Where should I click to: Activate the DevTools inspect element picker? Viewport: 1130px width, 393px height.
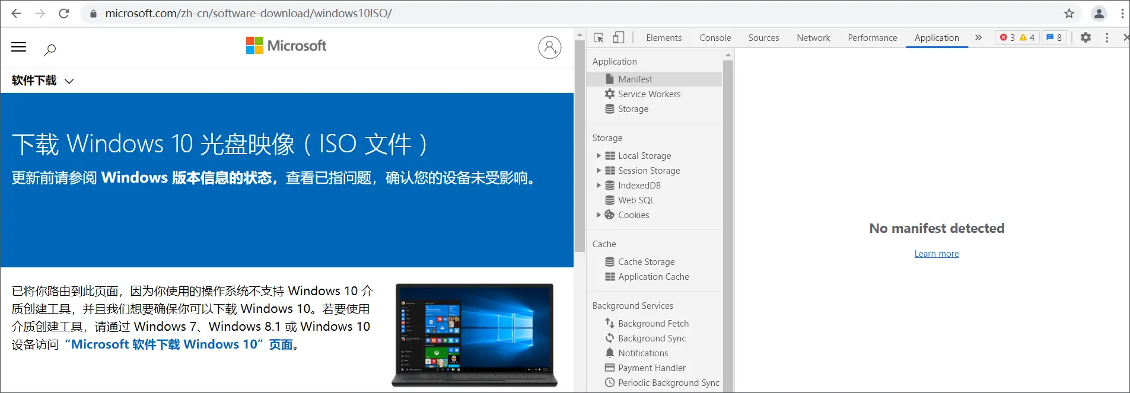(599, 37)
